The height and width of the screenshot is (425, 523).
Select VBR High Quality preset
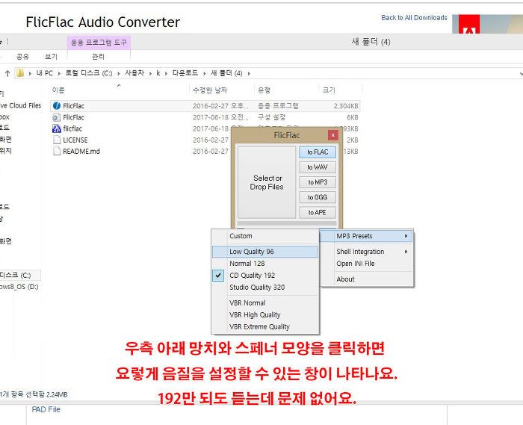(265, 314)
